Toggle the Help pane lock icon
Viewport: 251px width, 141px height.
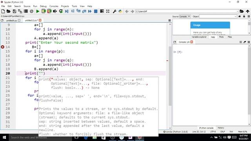coord(244,16)
